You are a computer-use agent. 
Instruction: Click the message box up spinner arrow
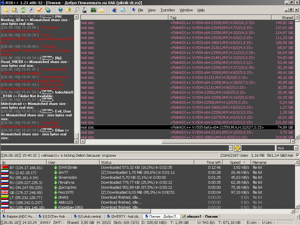[x=231, y=147]
